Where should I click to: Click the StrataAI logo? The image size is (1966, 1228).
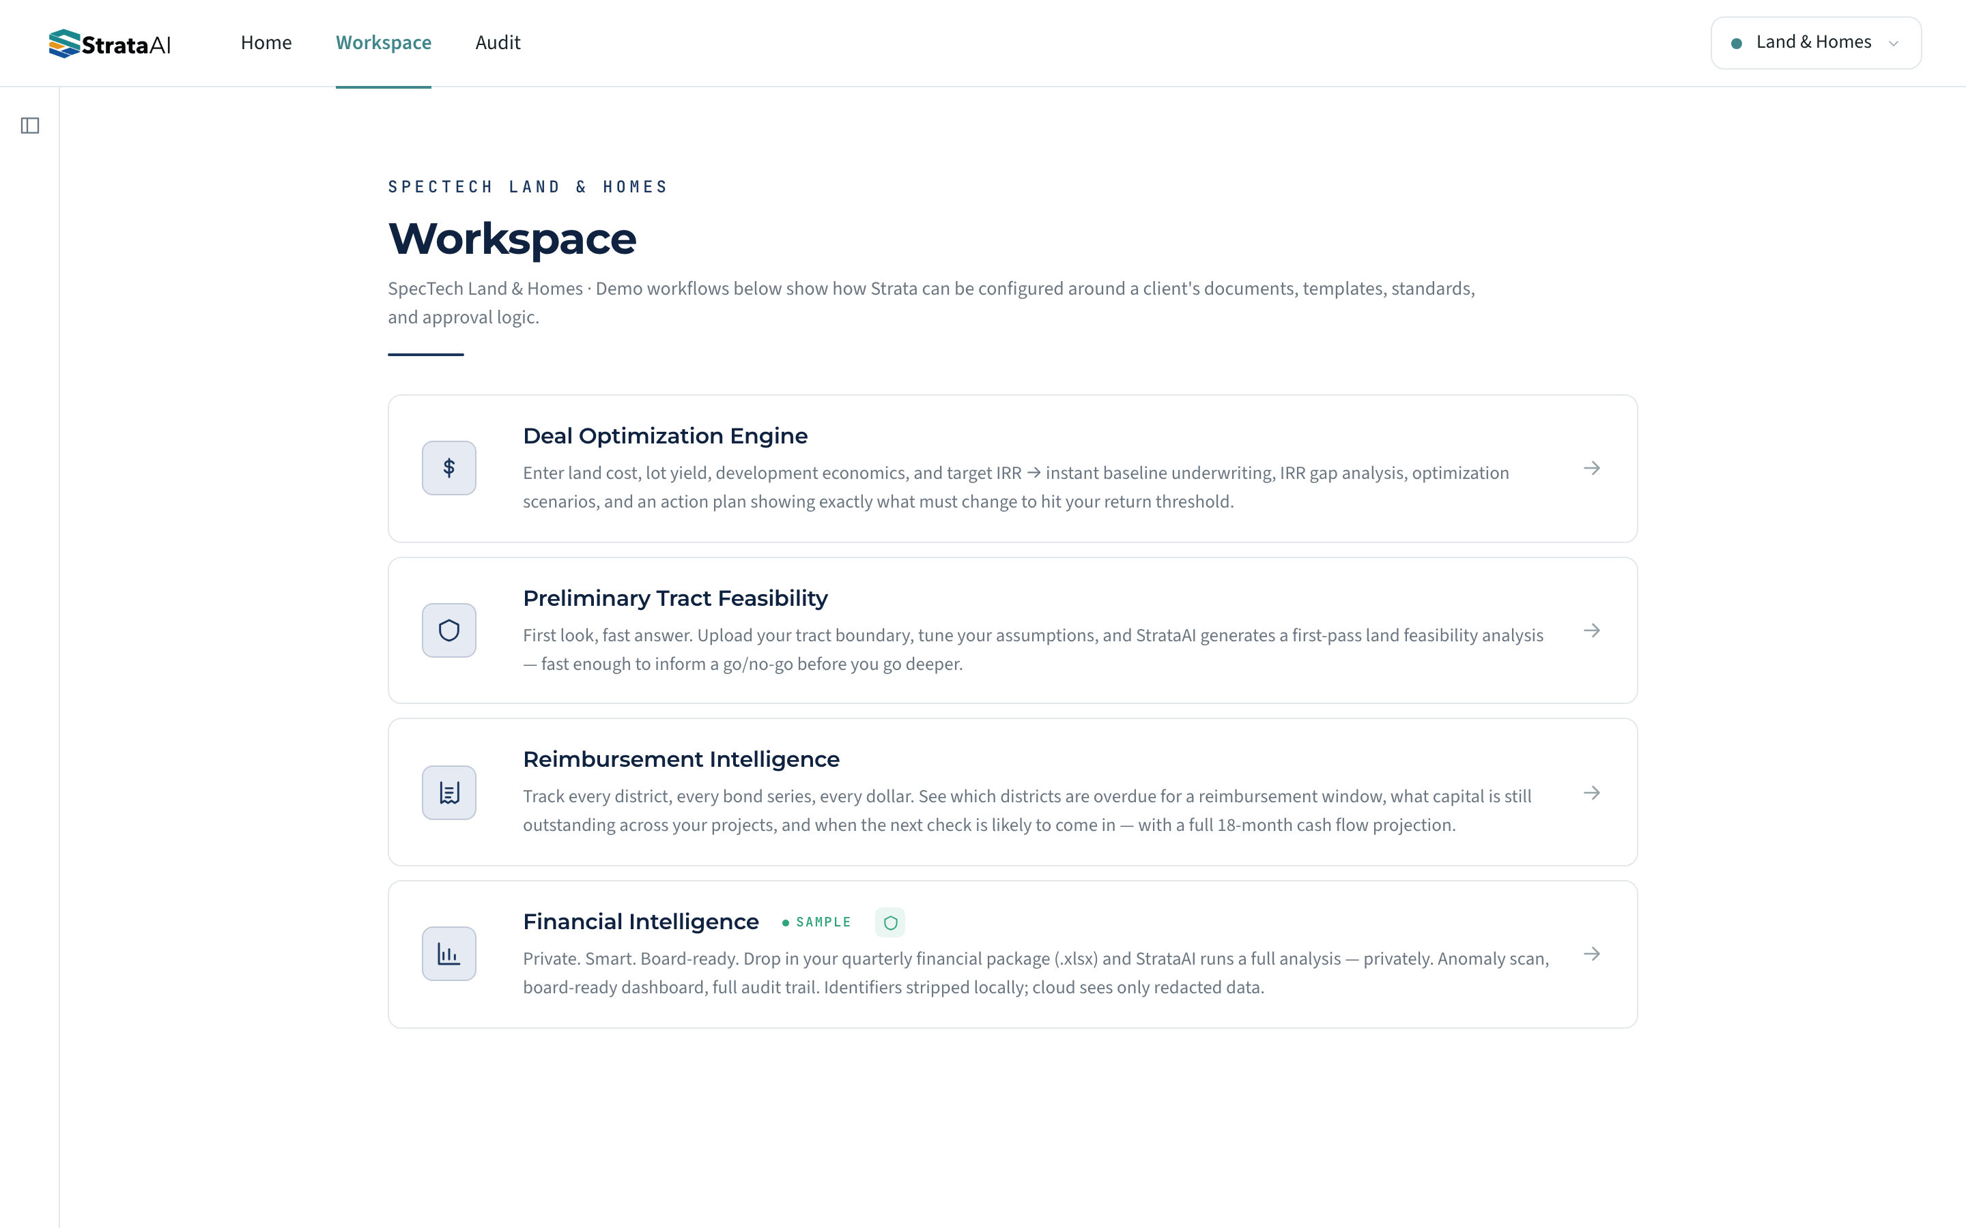pos(110,44)
